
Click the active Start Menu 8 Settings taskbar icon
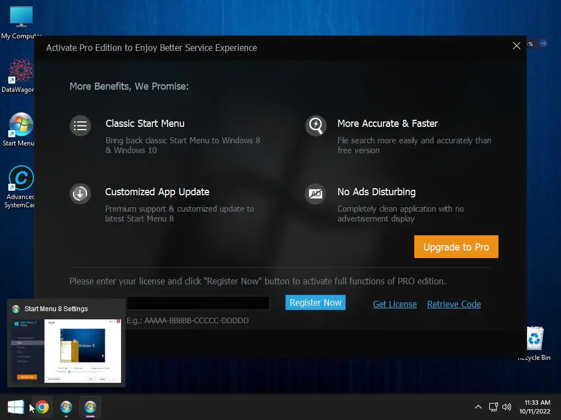(x=90, y=407)
